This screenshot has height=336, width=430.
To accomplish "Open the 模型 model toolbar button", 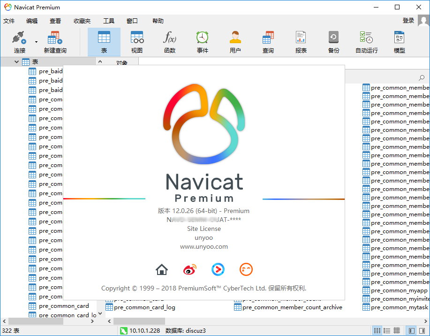I will tap(400, 42).
